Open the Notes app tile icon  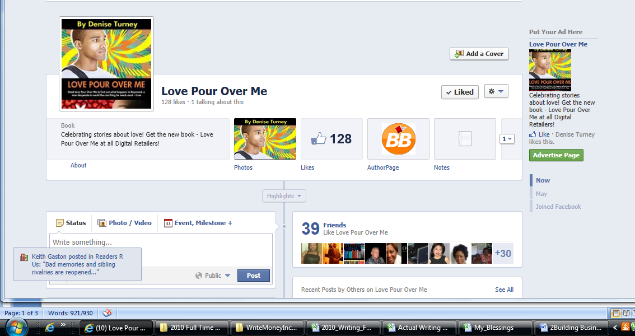465,139
